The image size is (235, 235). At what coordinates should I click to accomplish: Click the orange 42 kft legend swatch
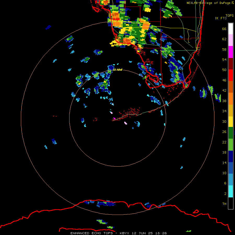[x=231, y=99]
